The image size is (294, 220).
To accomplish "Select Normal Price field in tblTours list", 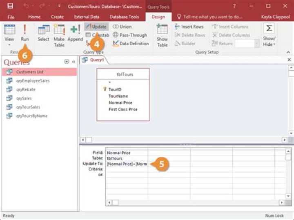I will click(120, 103).
